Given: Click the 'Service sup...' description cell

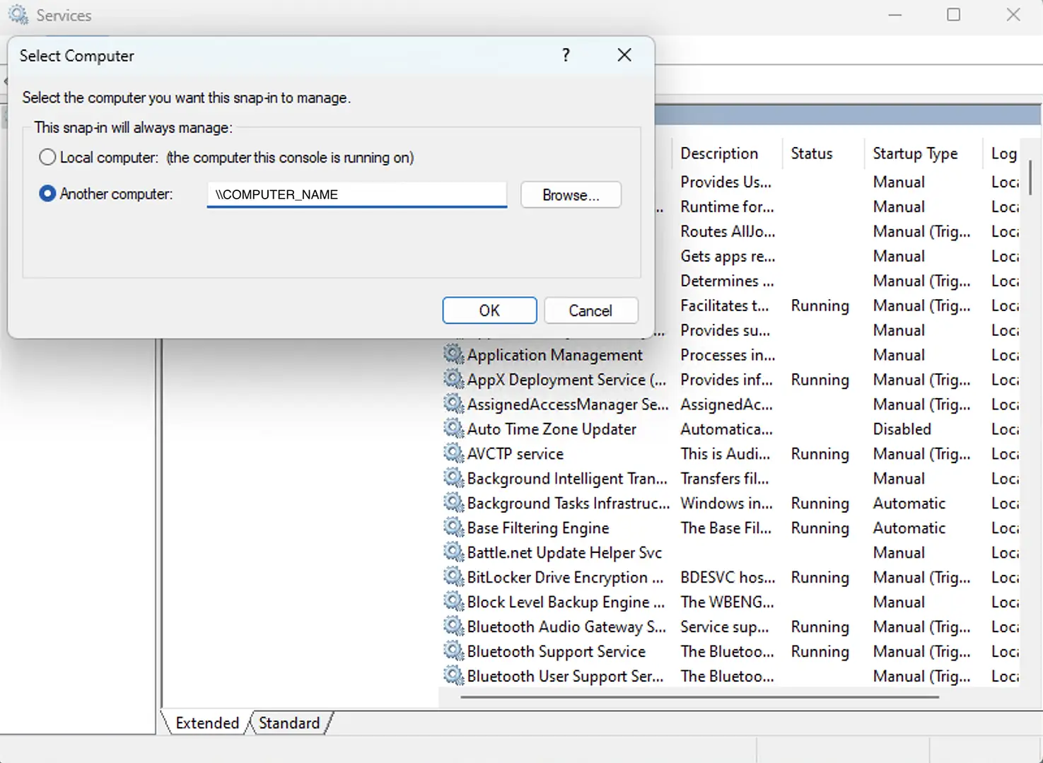Looking at the screenshot, I should click(x=725, y=627).
